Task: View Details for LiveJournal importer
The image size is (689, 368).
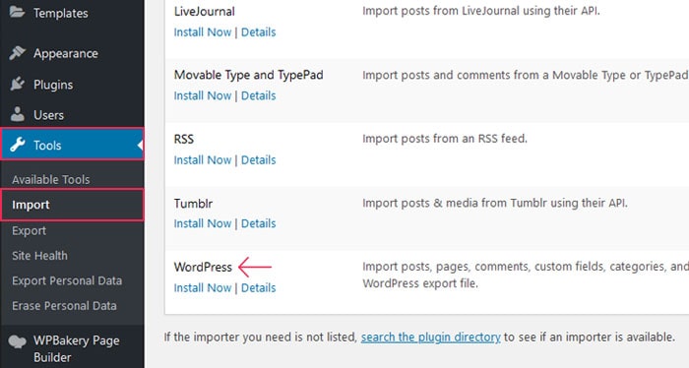Action: 258,32
